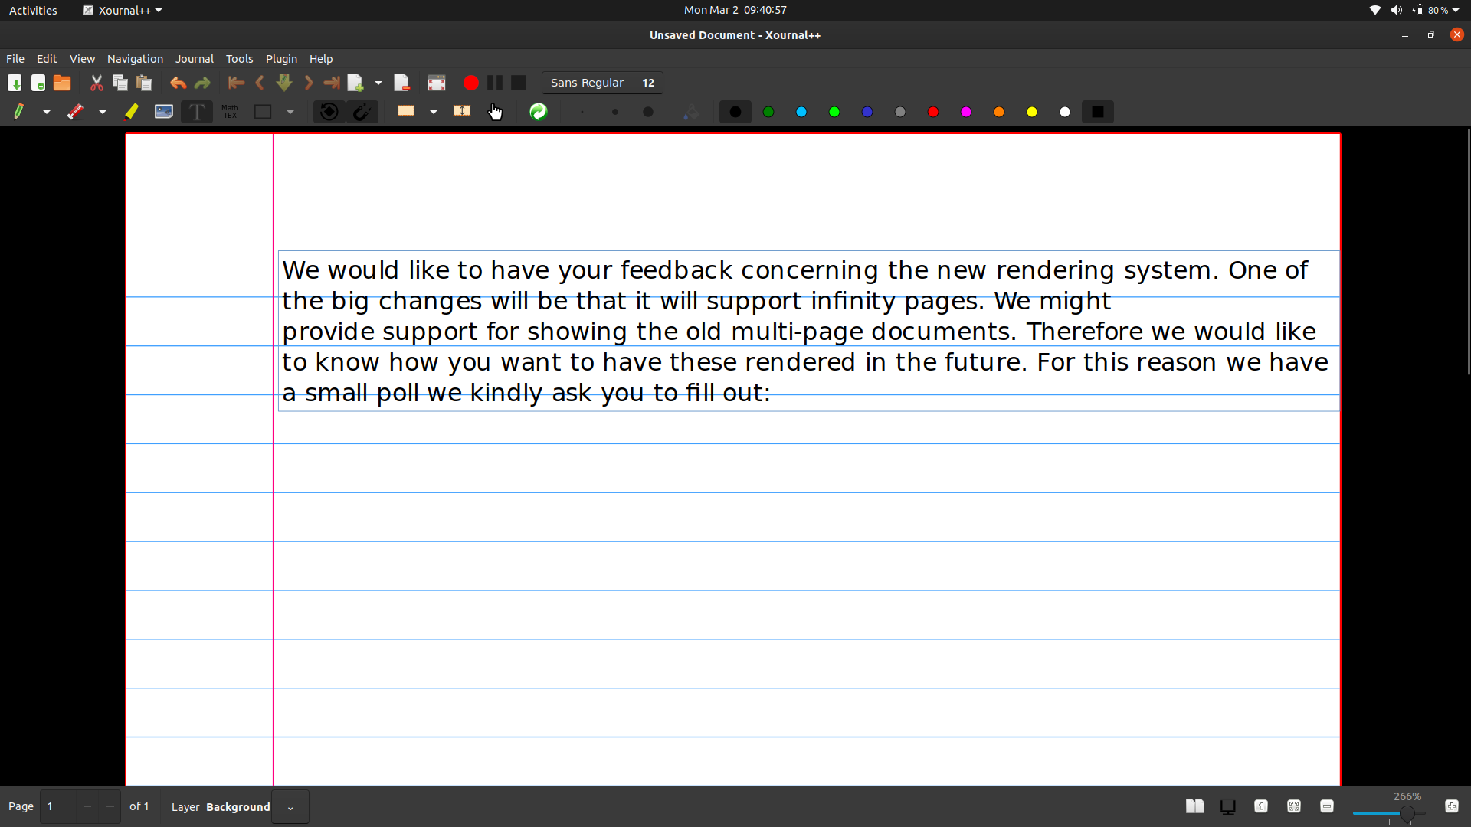The height and width of the screenshot is (827, 1471).
Task: Choose the magenta color swatch
Action: click(965, 112)
